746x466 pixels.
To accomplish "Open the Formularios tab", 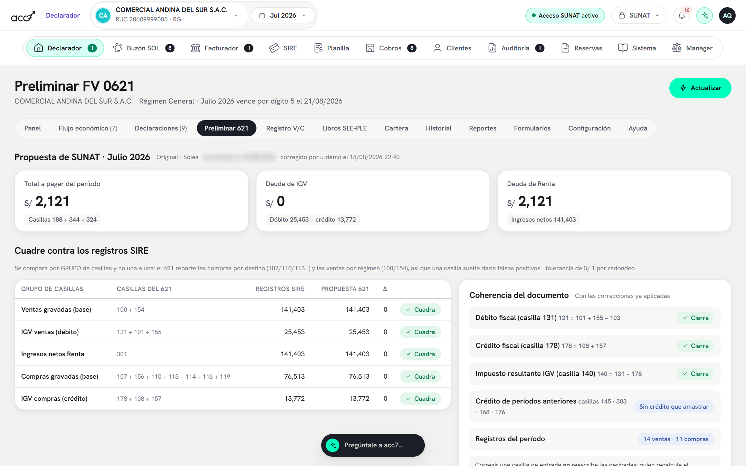I will pos(532,128).
